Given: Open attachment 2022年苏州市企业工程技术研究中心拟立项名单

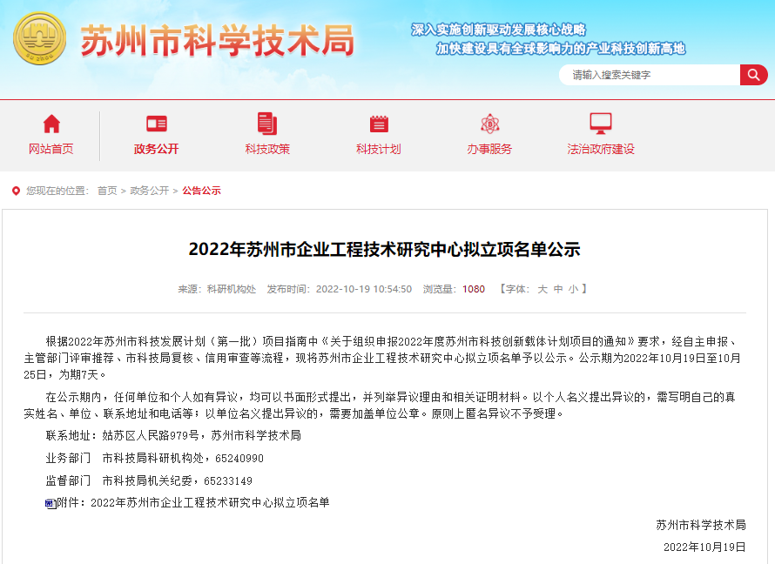Looking at the screenshot, I should [x=210, y=503].
